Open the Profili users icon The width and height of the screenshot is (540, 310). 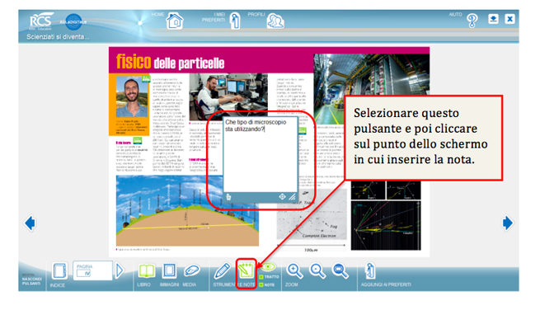275,21
